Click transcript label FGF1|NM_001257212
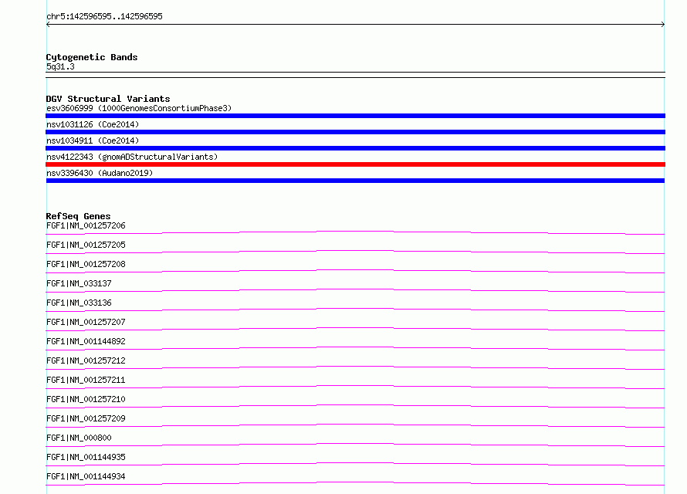The height and width of the screenshot is (494, 687). [86, 360]
